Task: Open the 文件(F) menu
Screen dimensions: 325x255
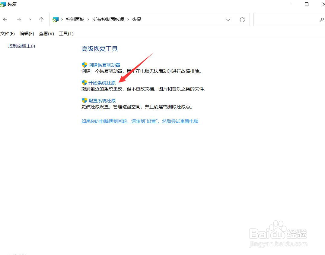Action: (x=8, y=33)
